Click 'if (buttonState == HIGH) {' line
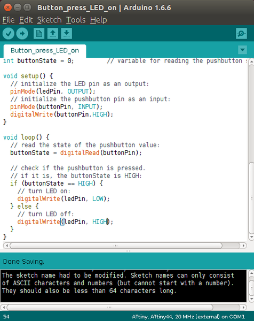 coord(57,183)
